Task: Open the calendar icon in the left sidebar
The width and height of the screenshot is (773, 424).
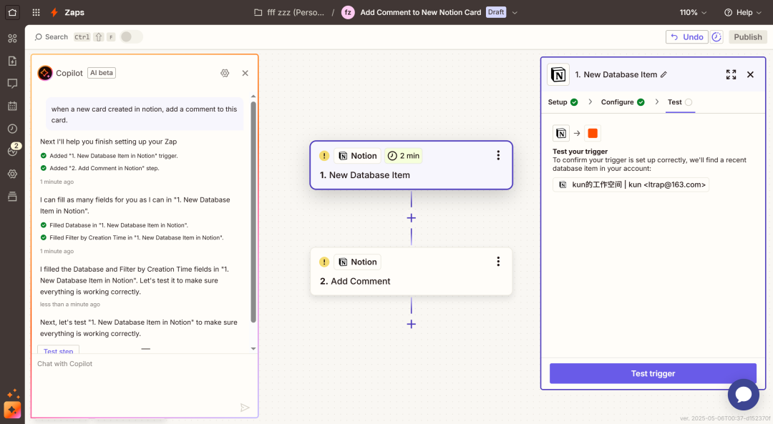Action: coord(12,106)
